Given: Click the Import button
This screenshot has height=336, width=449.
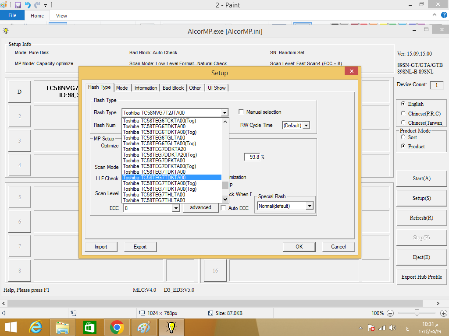Looking at the screenshot, I should (101, 247).
